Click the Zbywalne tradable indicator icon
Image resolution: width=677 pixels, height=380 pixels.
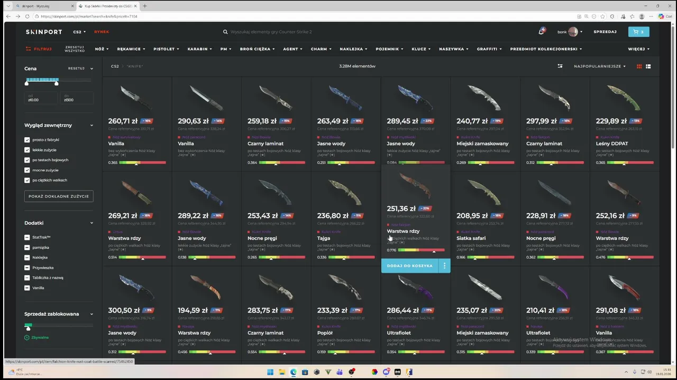point(27,337)
